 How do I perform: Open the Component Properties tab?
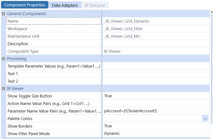(x=24, y=5)
